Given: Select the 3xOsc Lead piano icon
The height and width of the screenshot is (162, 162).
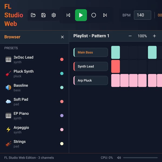Looking at the screenshot, I should (x=8, y=59).
